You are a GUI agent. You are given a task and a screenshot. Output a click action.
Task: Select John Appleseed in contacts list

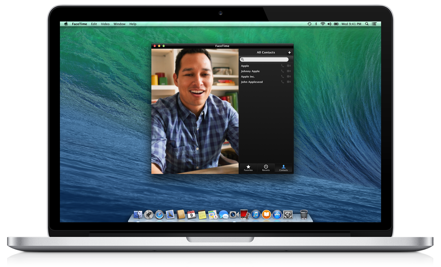click(266, 82)
